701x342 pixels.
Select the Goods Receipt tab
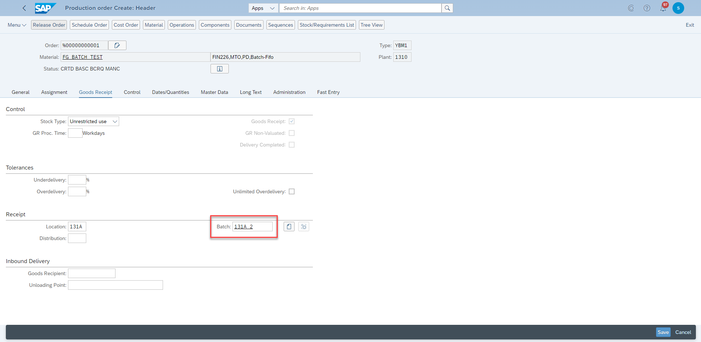point(95,92)
